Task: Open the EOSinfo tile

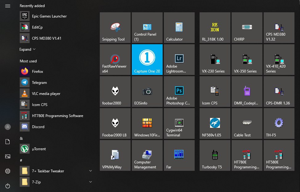Action: (x=147, y=92)
